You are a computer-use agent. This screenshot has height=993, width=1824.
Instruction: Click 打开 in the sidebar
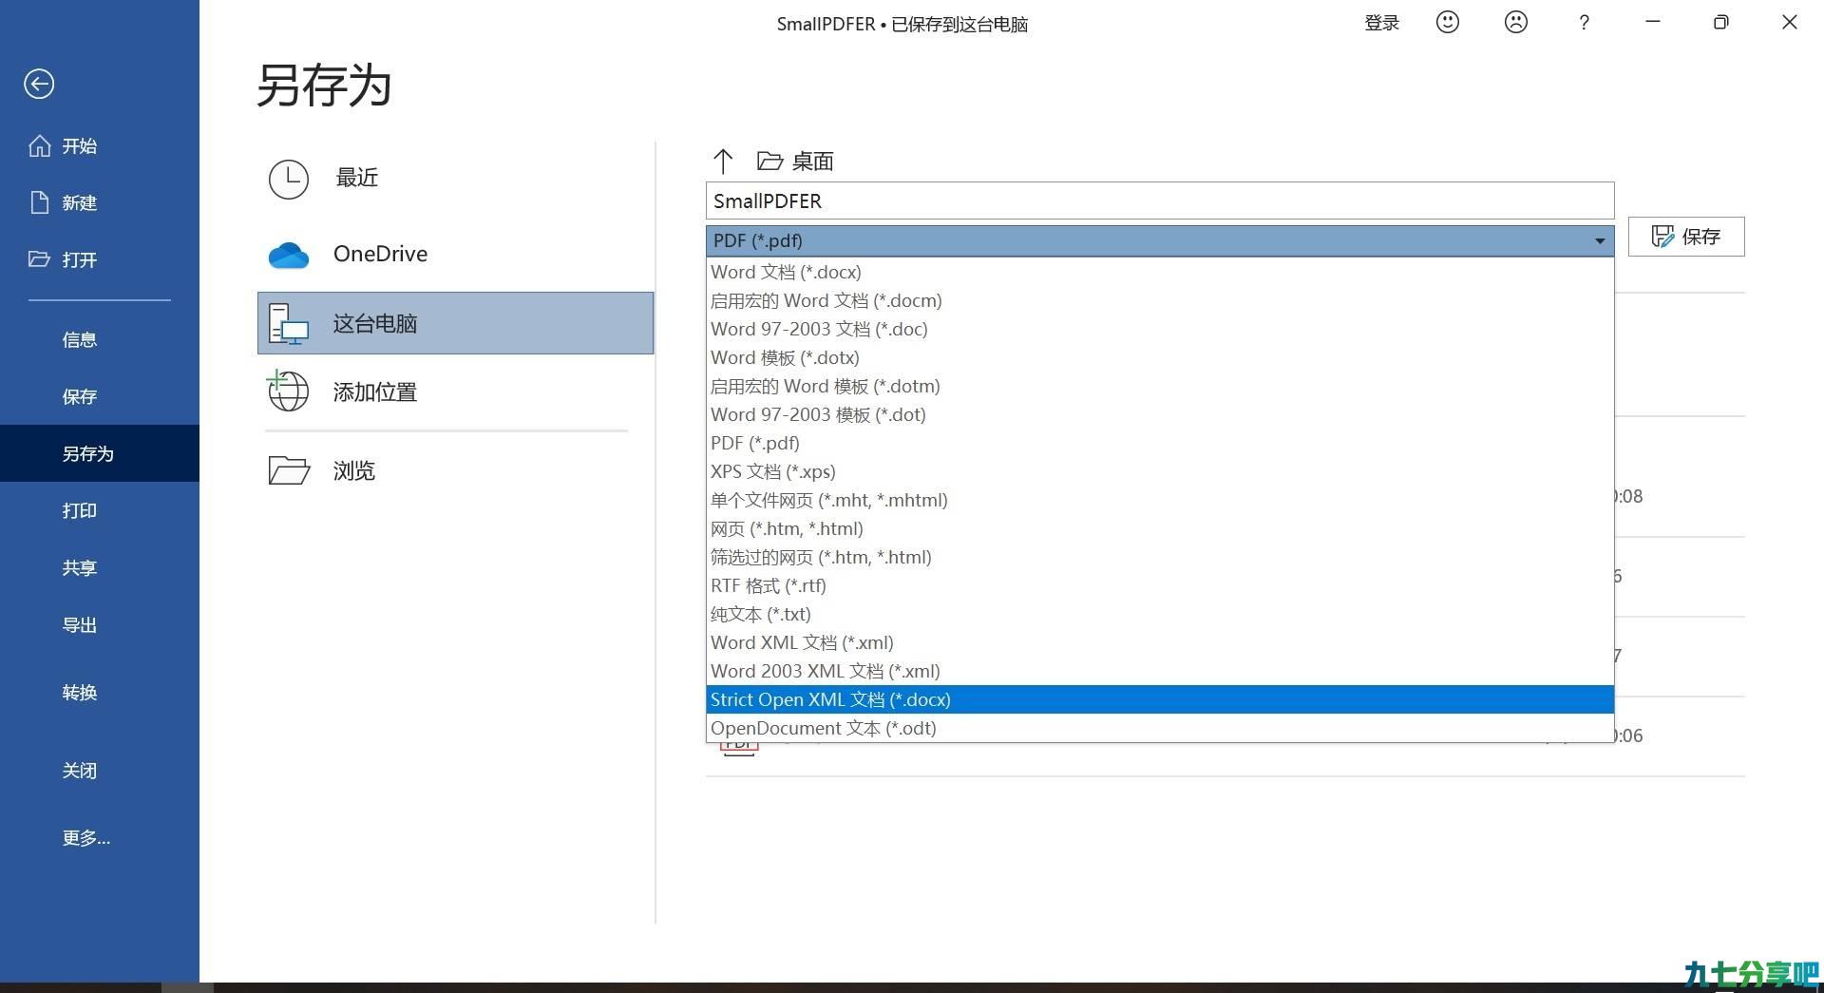pyautogui.click(x=80, y=259)
